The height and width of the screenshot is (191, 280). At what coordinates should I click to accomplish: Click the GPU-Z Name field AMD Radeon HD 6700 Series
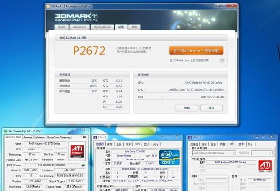pos(44,144)
